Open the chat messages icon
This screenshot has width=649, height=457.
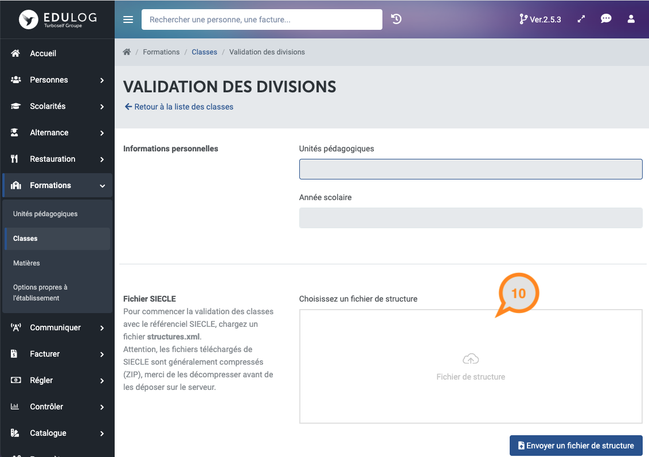coord(606,18)
